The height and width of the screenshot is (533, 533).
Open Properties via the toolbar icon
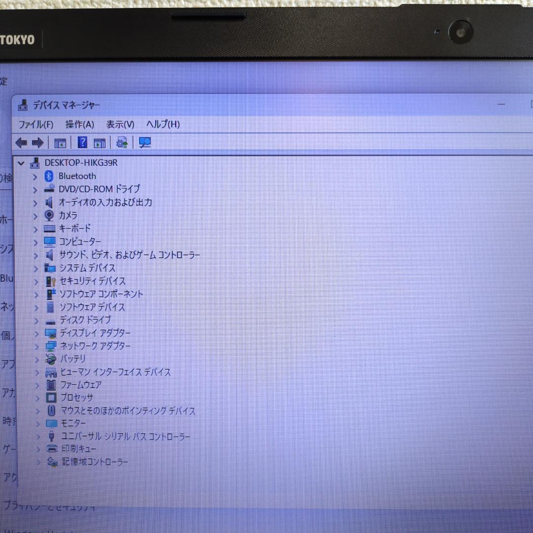(x=99, y=143)
